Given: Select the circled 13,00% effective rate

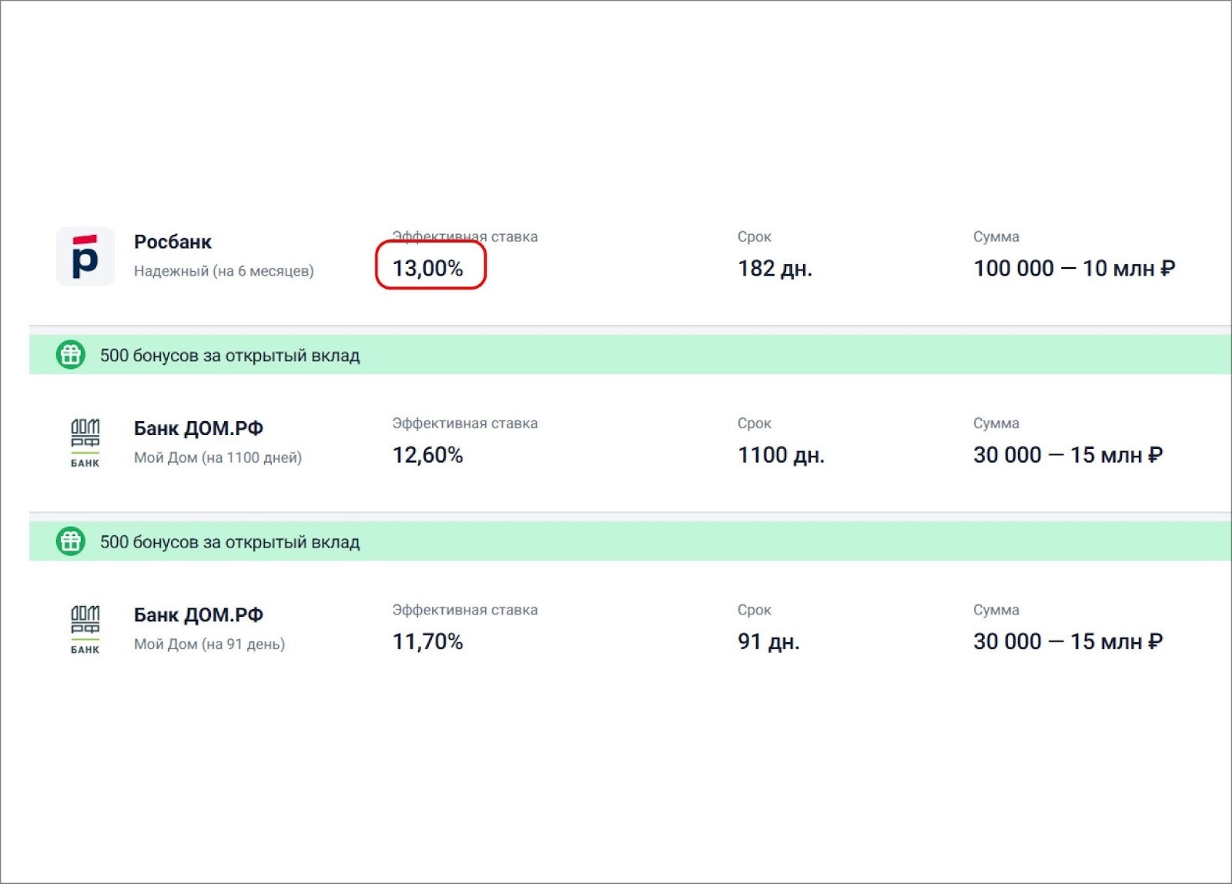Looking at the screenshot, I should click(x=428, y=268).
